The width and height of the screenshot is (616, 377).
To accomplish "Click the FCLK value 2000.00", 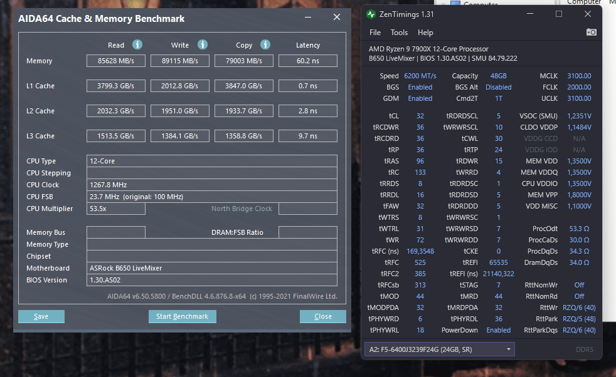I will click(x=579, y=87).
